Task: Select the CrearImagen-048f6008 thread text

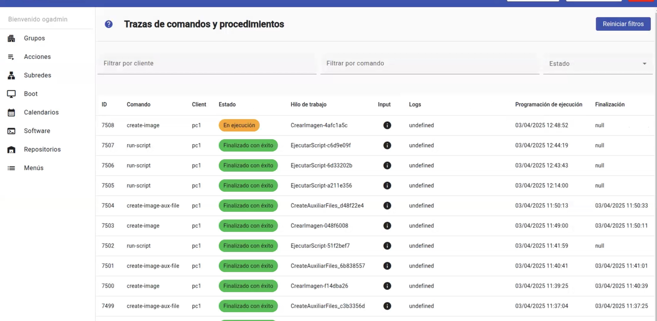Action: click(x=319, y=226)
